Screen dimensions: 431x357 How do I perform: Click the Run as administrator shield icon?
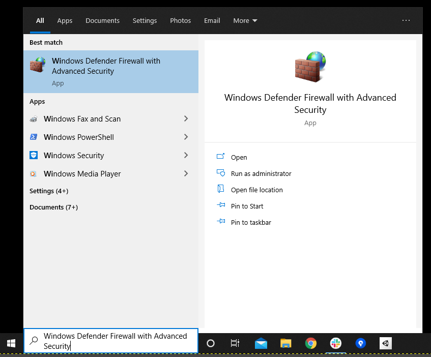click(x=221, y=173)
